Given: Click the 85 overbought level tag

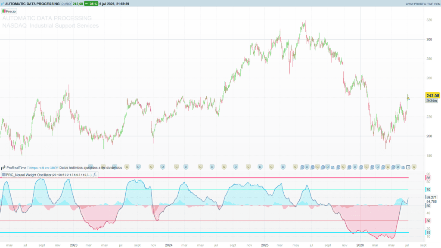Looking at the screenshot, I should [x=428, y=178].
